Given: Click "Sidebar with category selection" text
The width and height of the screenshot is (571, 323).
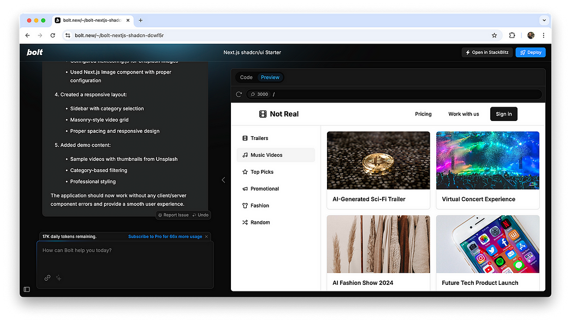Looking at the screenshot, I should tap(106, 108).
